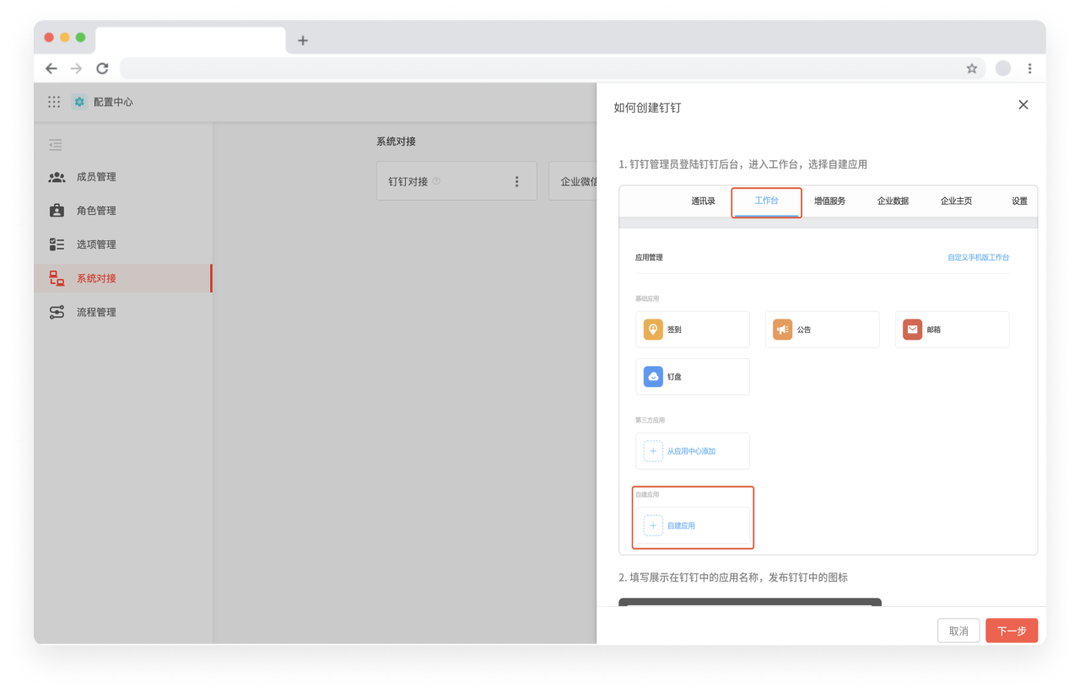Click the 钉盘 app label
This screenshot has height=693, width=1080.
point(674,377)
